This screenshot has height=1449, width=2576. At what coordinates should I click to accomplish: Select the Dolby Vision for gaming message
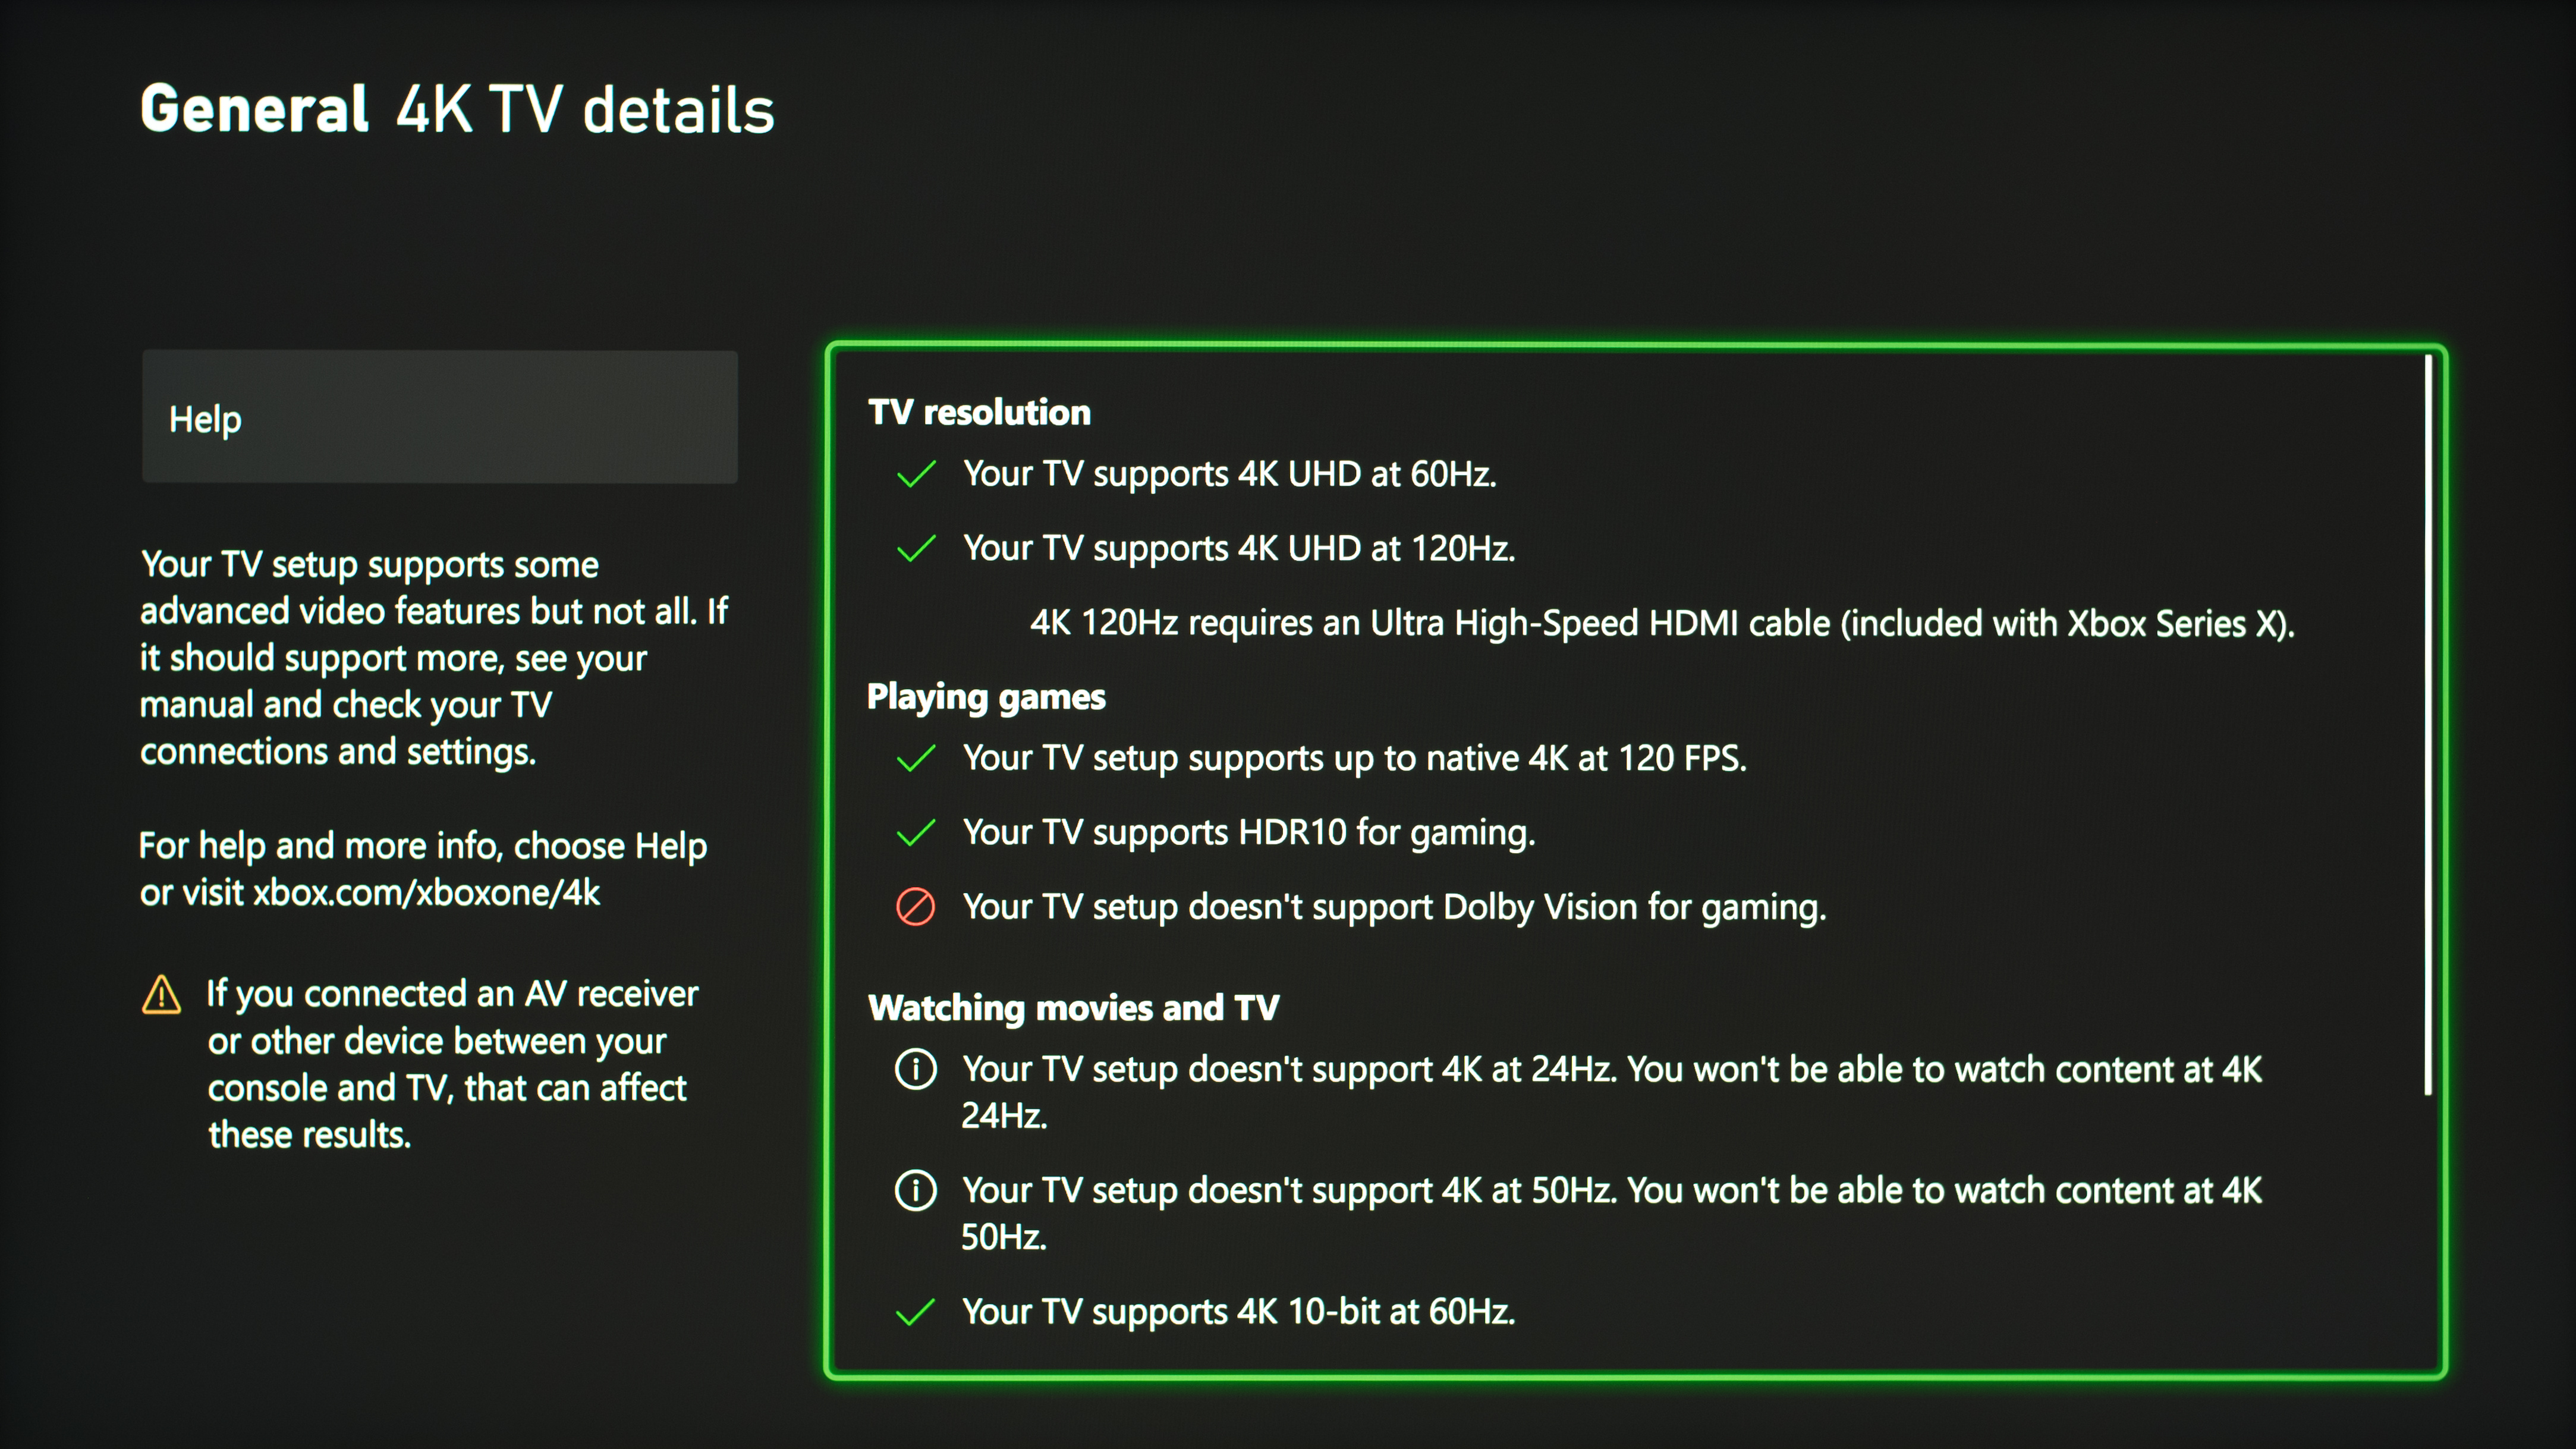tap(1394, 907)
